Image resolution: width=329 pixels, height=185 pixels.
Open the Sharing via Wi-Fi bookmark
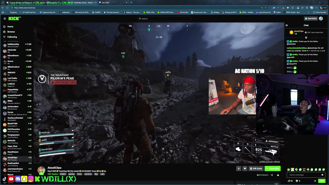click(x=229, y=12)
